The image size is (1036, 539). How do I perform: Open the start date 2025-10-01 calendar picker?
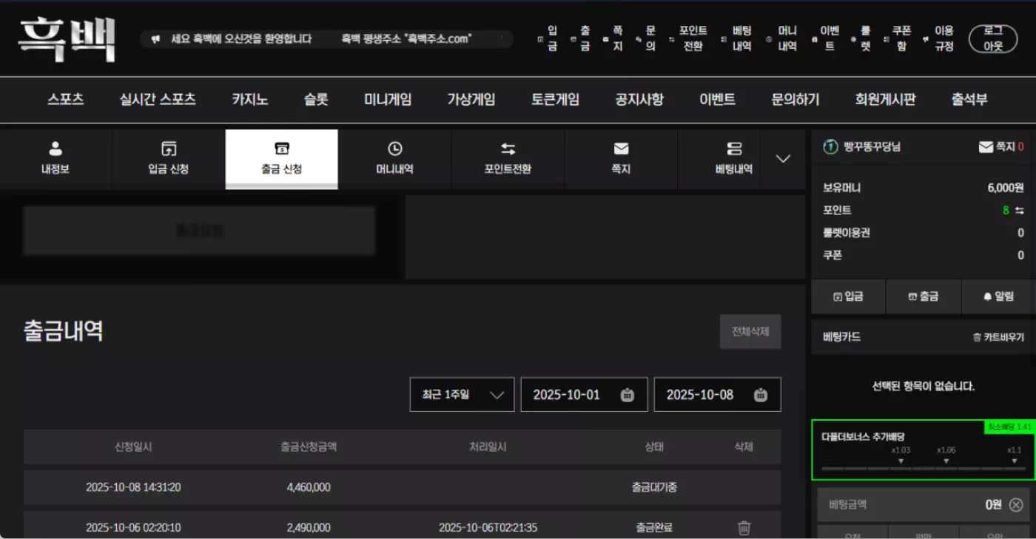(x=628, y=395)
